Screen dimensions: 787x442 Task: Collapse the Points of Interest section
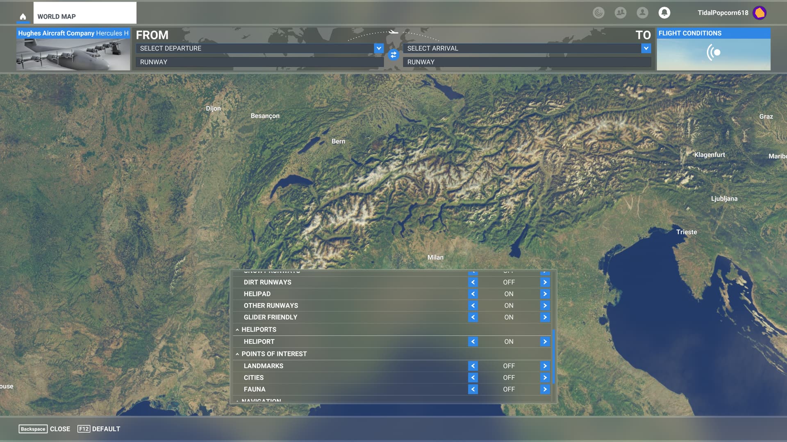[238, 354]
